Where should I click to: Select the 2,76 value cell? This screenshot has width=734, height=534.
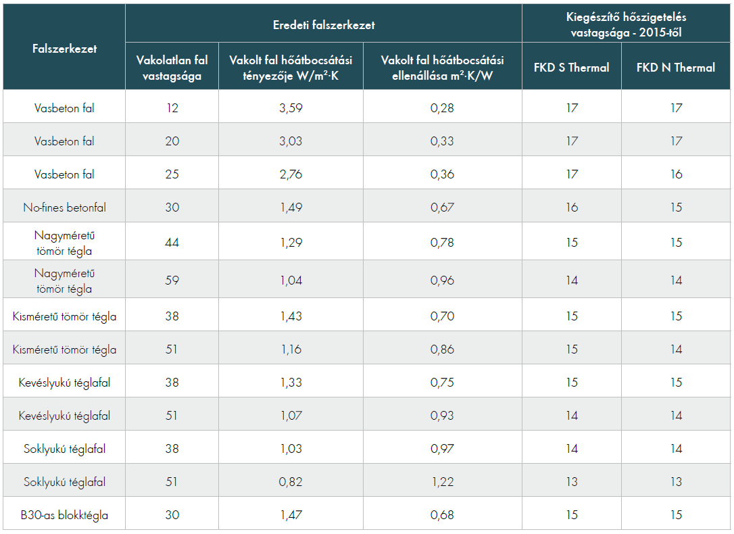(291, 174)
